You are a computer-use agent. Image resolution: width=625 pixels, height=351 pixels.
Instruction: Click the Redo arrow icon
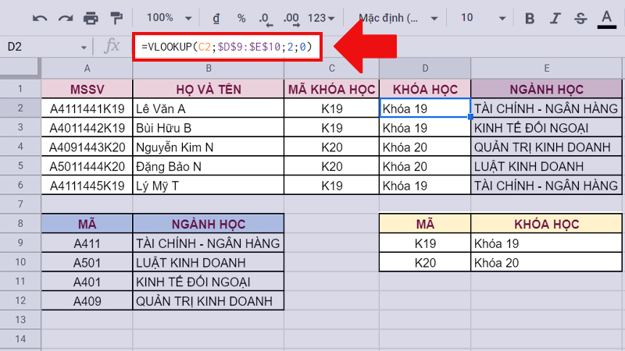[65, 17]
